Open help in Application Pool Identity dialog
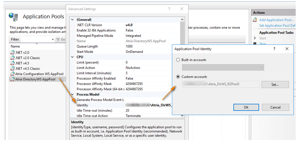 coord(274,49)
